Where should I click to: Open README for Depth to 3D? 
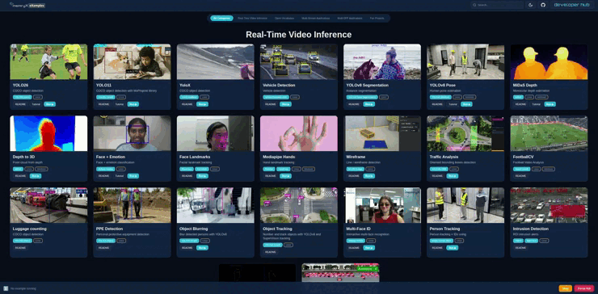(20, 176)
